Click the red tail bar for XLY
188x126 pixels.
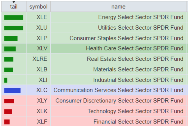click(x=9, y=101)
